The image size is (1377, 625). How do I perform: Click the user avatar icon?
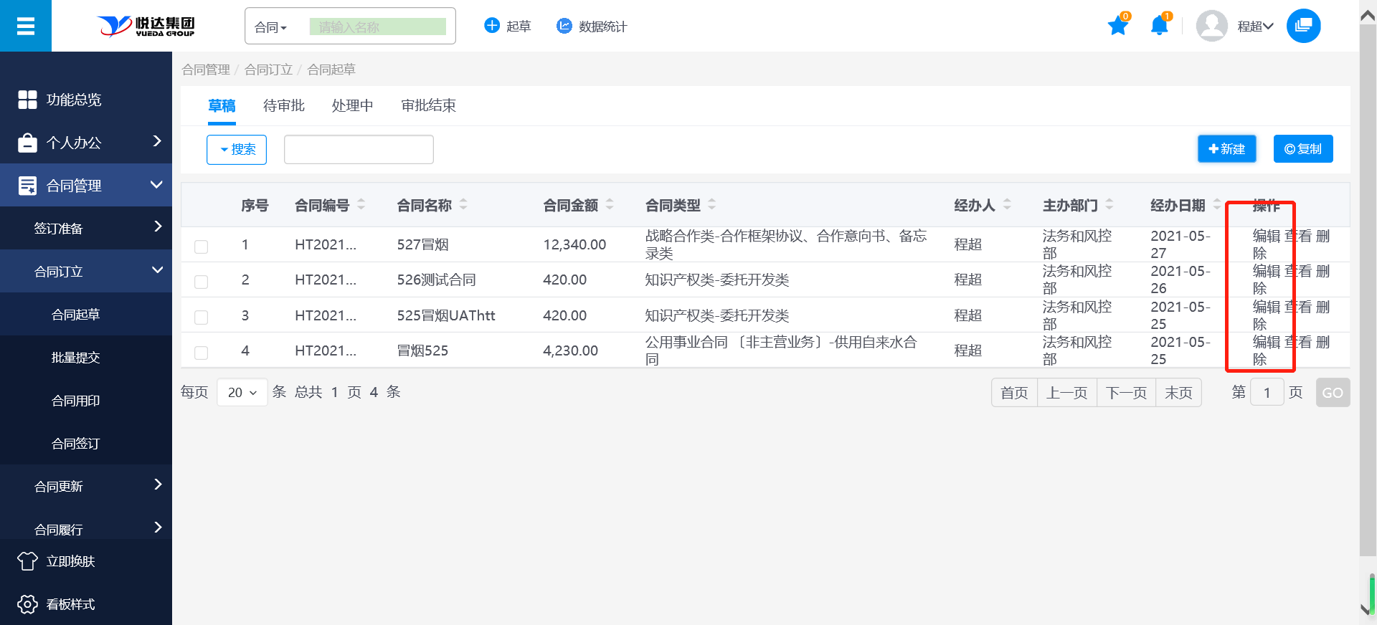tap(1211, 27)
